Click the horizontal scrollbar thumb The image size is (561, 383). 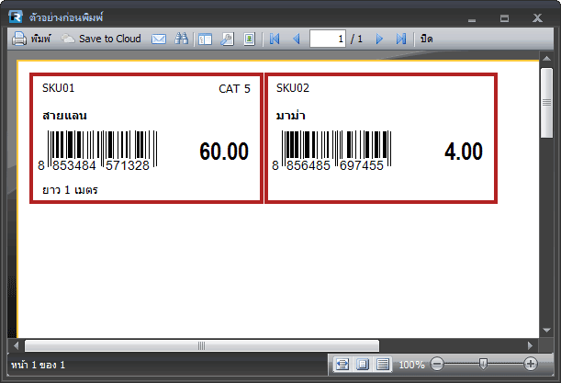[201, 345]
